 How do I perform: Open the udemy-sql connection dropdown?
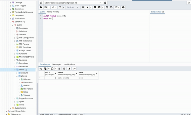point(73,3)
